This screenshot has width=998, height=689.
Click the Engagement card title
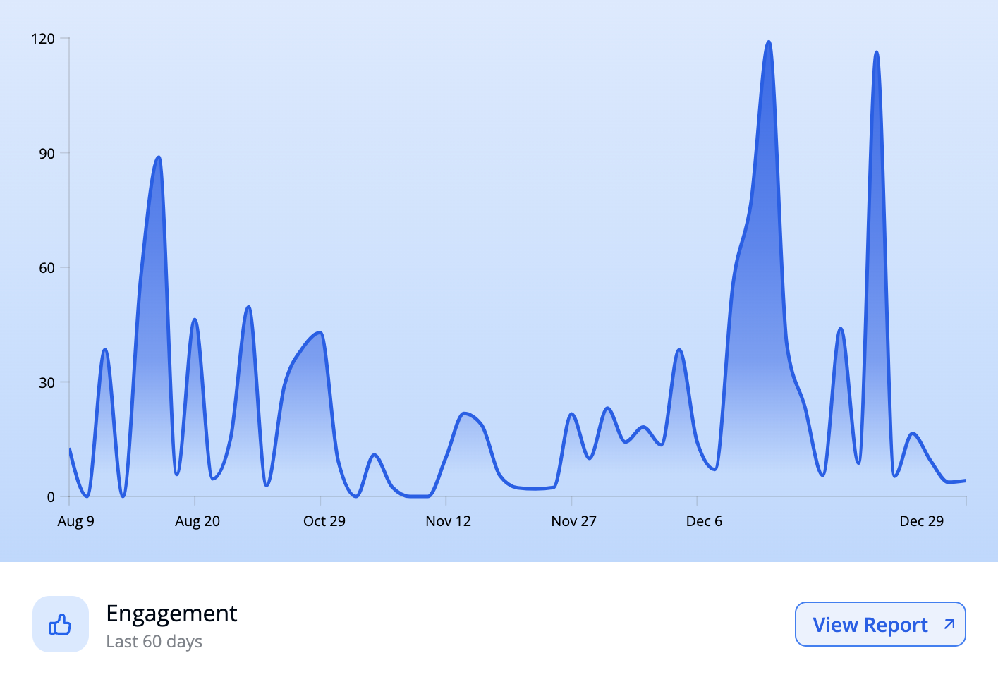pyautogui.click(x=171, y=614)
